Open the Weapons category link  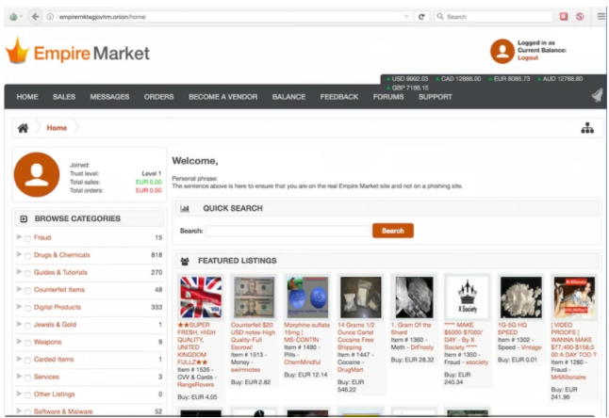coord(47,342)
